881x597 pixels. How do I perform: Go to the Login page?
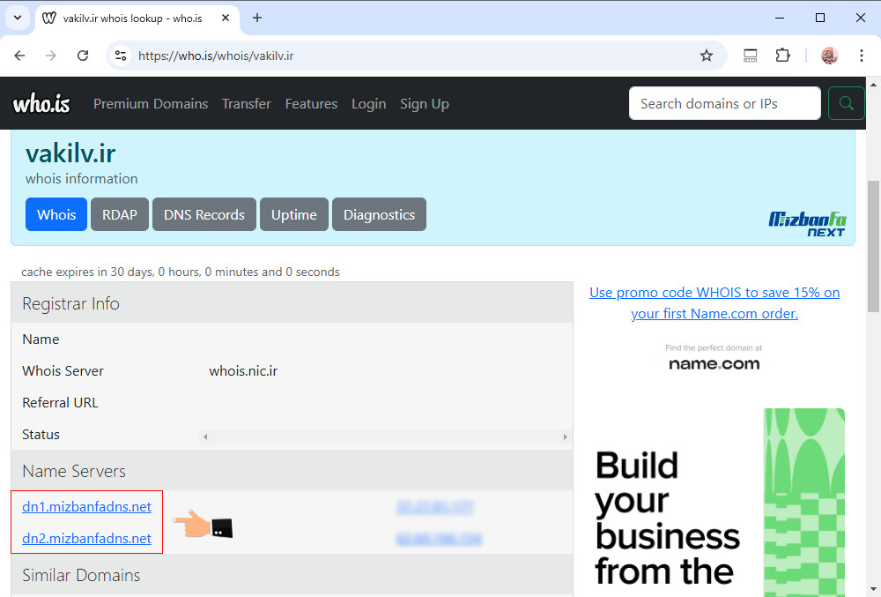[x=368, y=104]
